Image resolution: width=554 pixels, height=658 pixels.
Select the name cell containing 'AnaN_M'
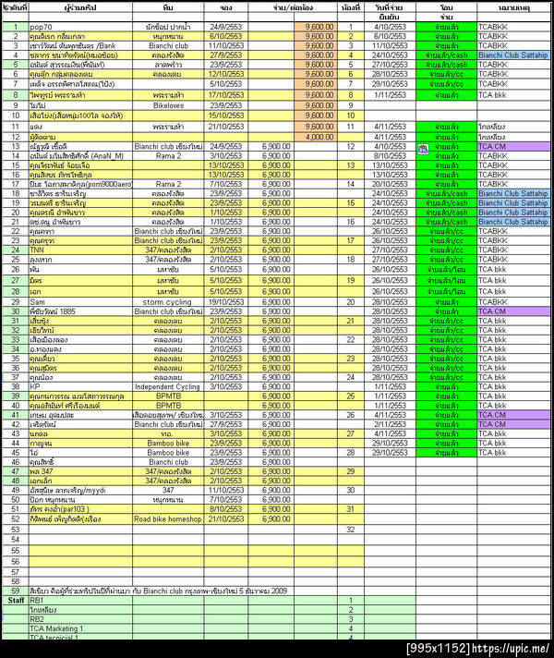[80, 156]
